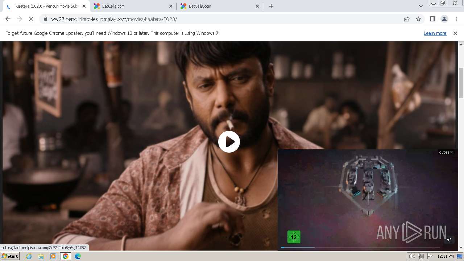Minimize the Chrome window
464x261 pixels.
coord(433,3)
